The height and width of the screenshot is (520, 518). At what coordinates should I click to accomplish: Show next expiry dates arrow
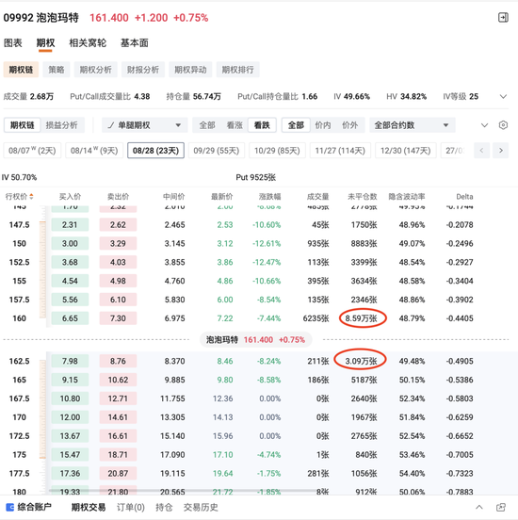(501, 151)
